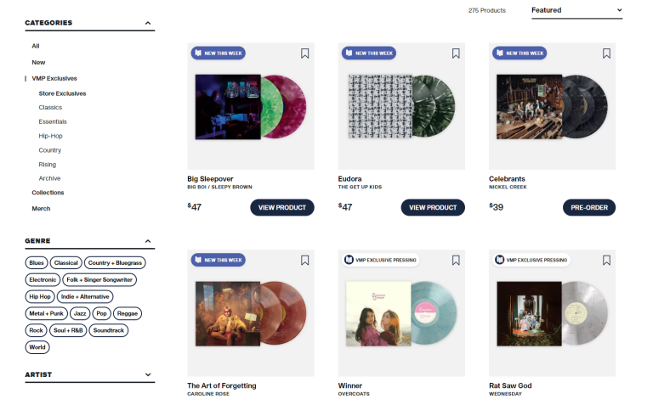Click VMP Exclusive Pressing badge on Winner

tap(381, 260)
